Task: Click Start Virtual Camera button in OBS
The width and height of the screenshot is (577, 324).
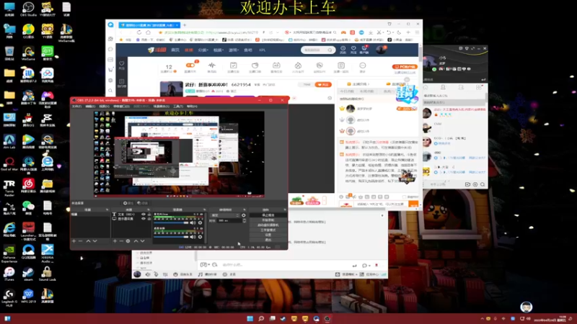Action: click(x=268, y=225)
